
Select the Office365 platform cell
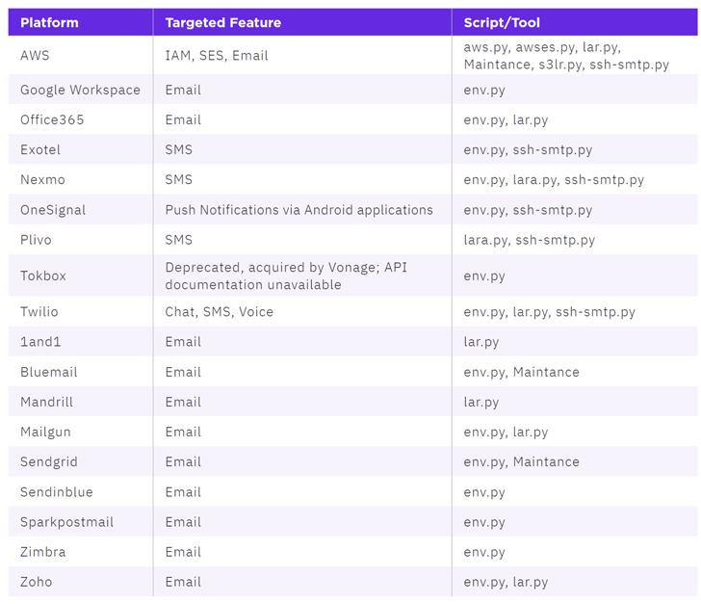[x=52, y=119]
